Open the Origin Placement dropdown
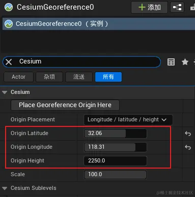 (x=128, y=120)
